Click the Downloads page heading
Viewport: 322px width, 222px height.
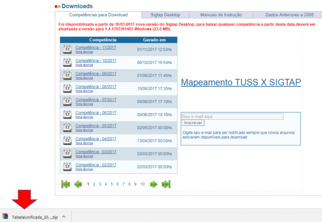coord(77,6)
